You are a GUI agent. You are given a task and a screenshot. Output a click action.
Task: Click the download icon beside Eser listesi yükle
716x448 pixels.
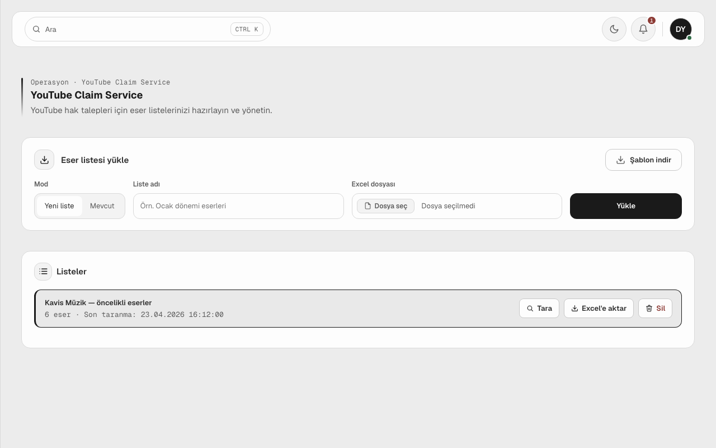44,160
